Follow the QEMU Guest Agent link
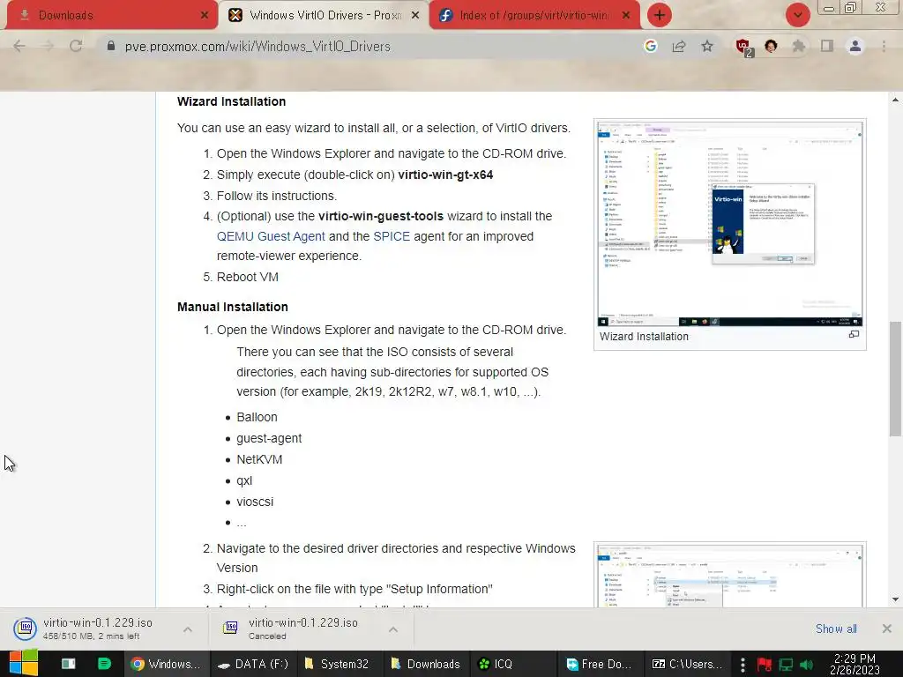Image resolution: width=903 pixels, height=677 pixels. [271, 236]
